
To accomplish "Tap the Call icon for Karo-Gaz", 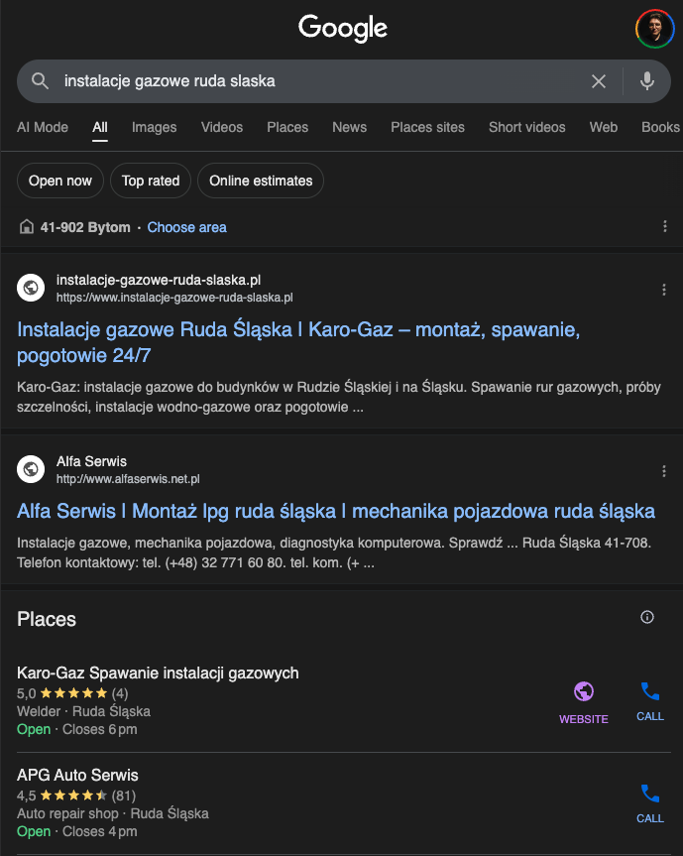I will click(649, 691).
